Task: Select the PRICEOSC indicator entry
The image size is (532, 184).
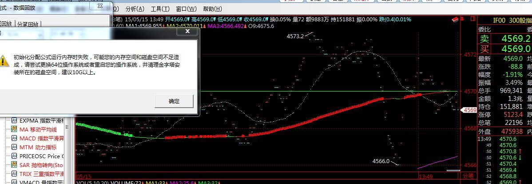Action: point(39,156)
